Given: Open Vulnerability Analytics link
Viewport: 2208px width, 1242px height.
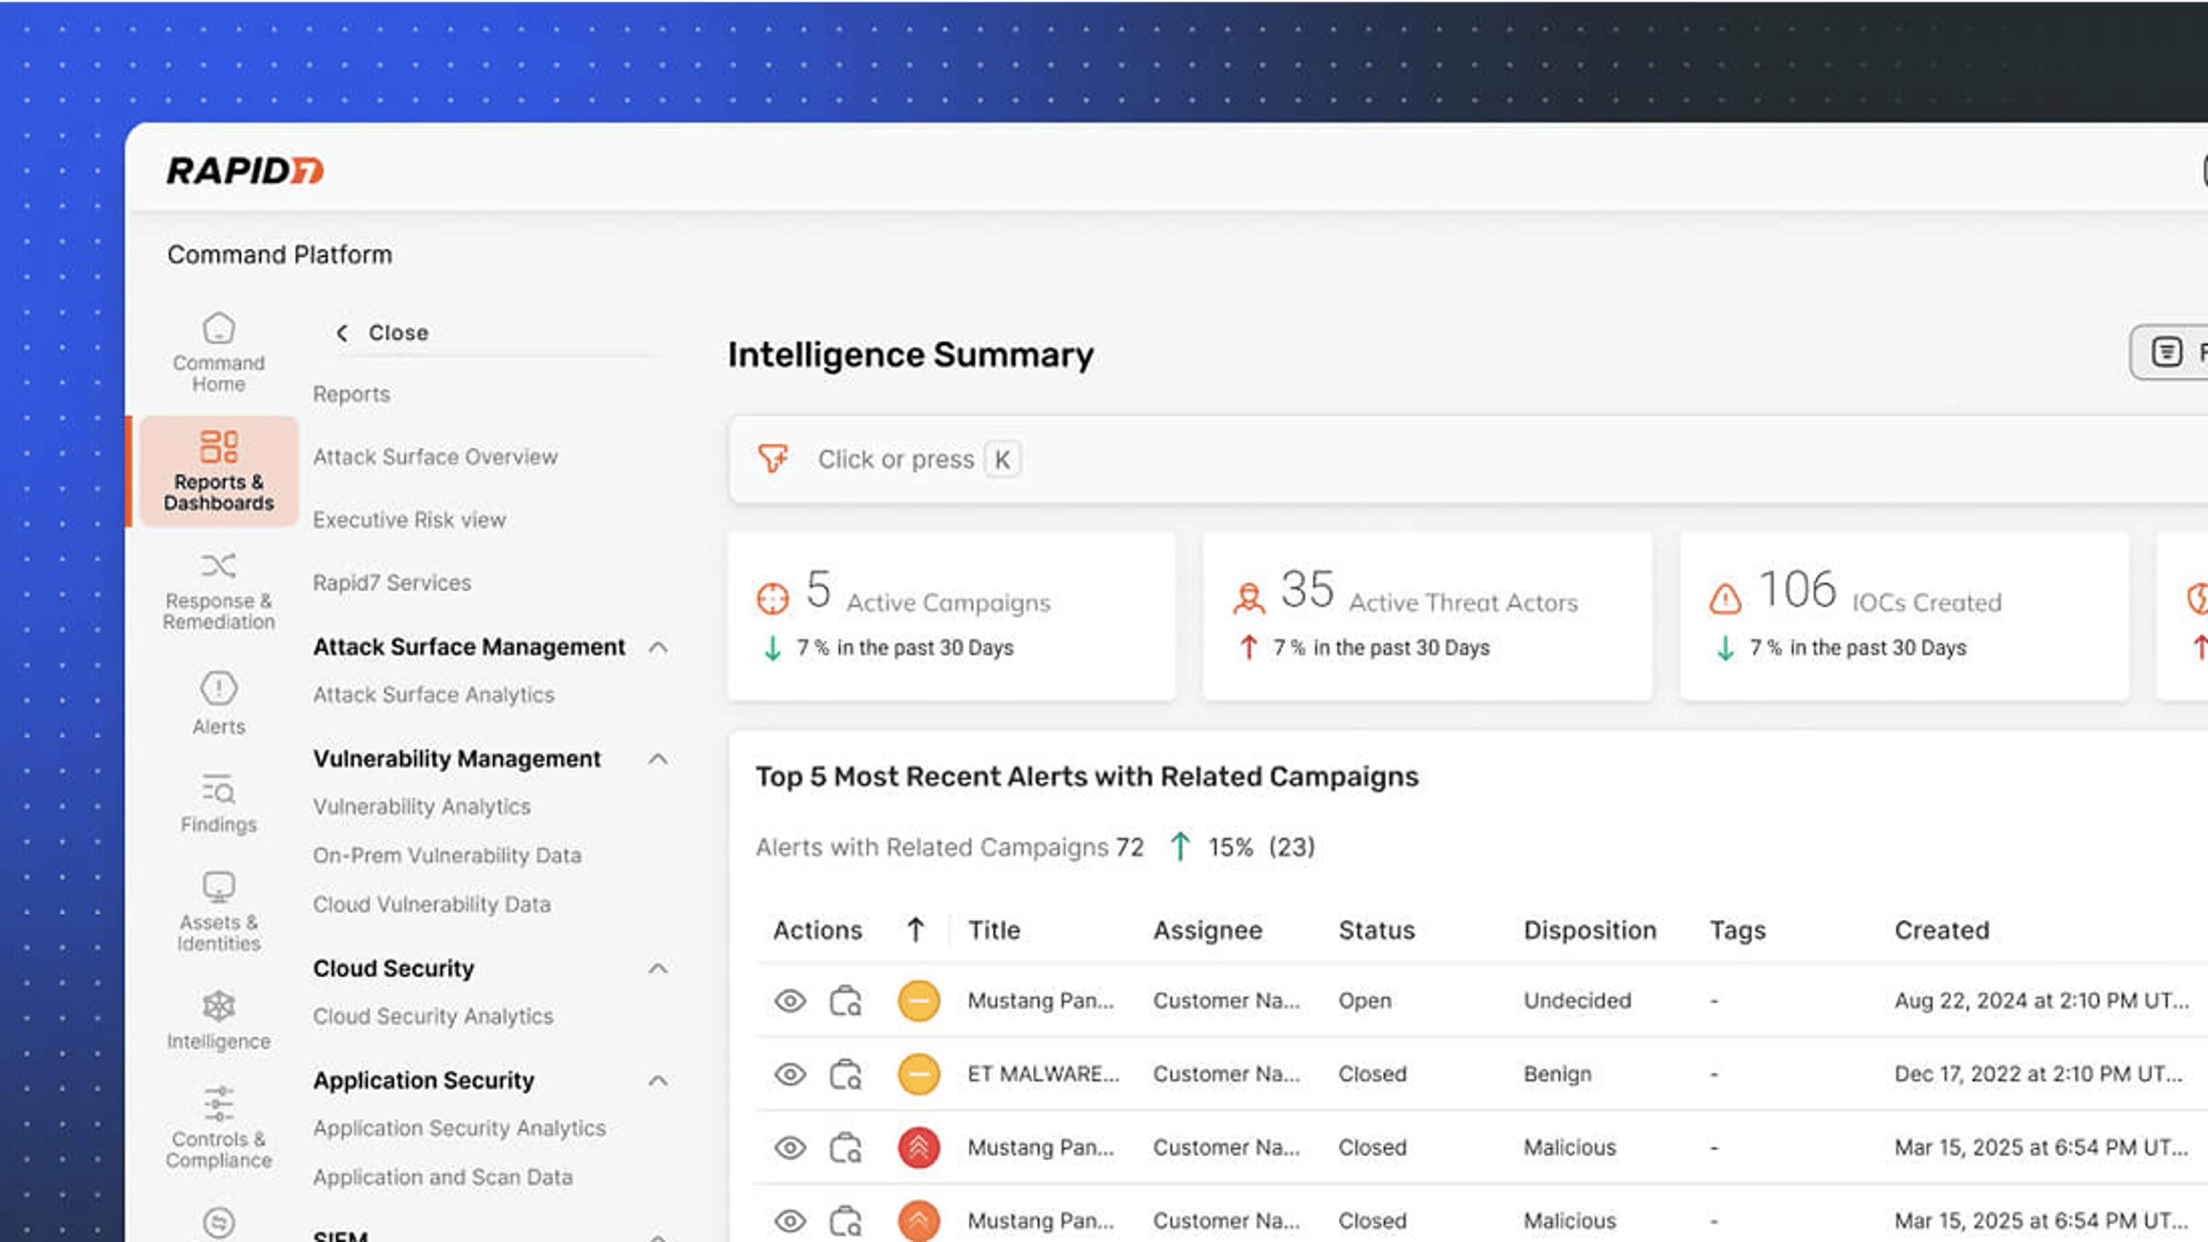Looking at the screenshot, I should [x=421, y=806].
